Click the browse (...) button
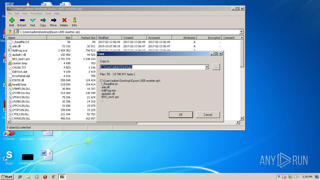The image size is (320, 180). pos(216,67)
